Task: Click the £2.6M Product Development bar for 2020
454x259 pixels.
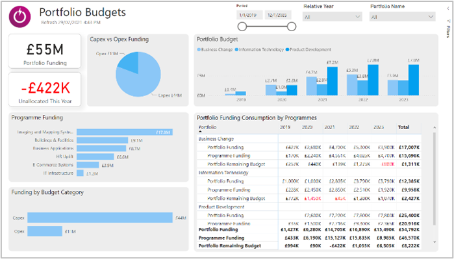Action: click(x=292, y=90)
